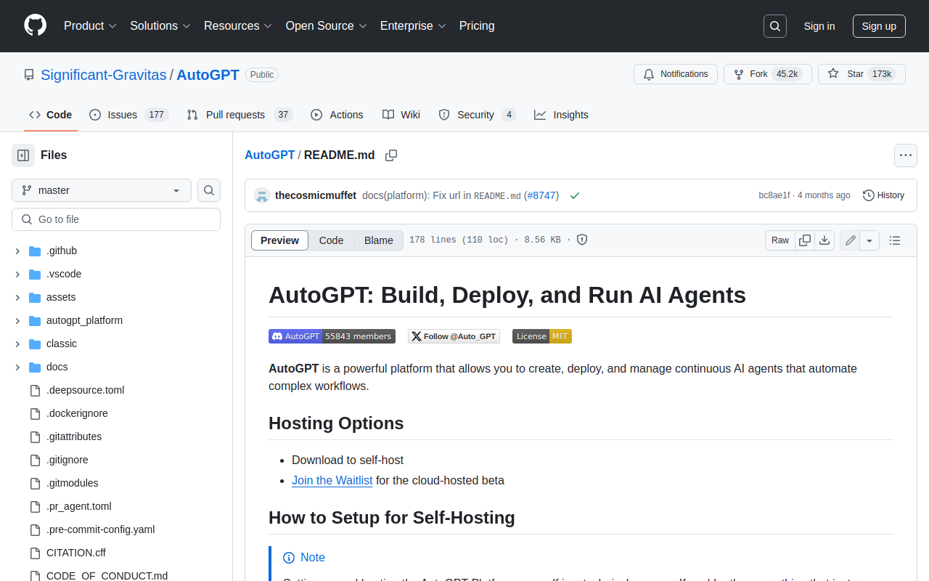This screenshot has height=581, width=929.
Task: Click the Sign up button
Action: pos(879,26)
